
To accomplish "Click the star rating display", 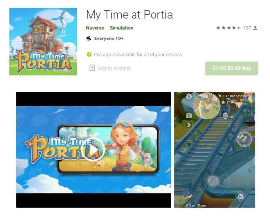I will coord(229,28).
